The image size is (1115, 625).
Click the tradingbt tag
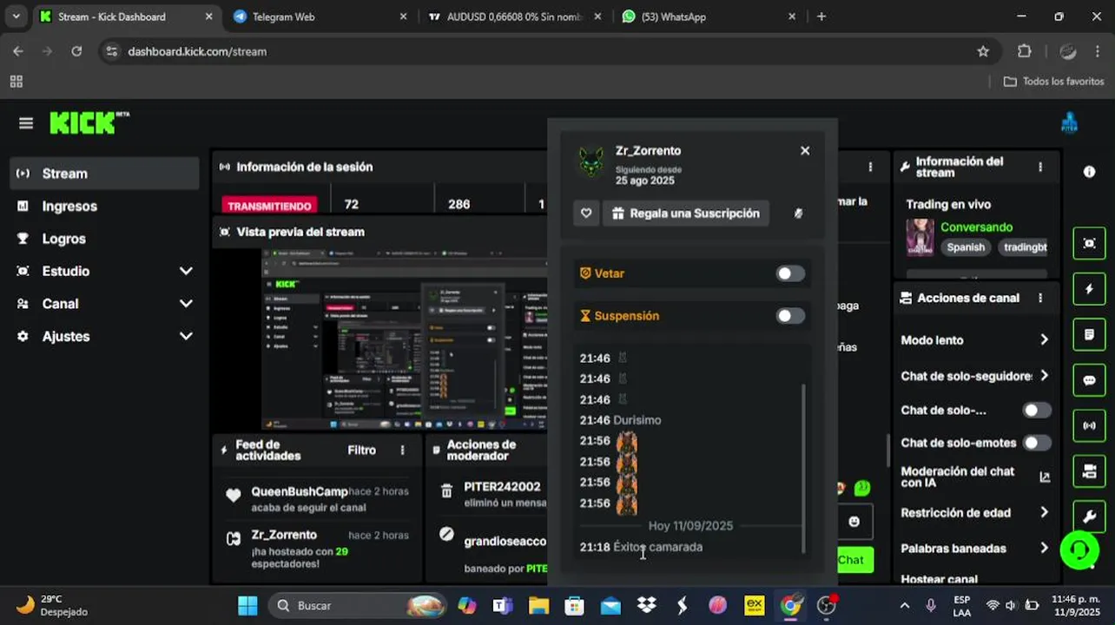click(1021, 247)
